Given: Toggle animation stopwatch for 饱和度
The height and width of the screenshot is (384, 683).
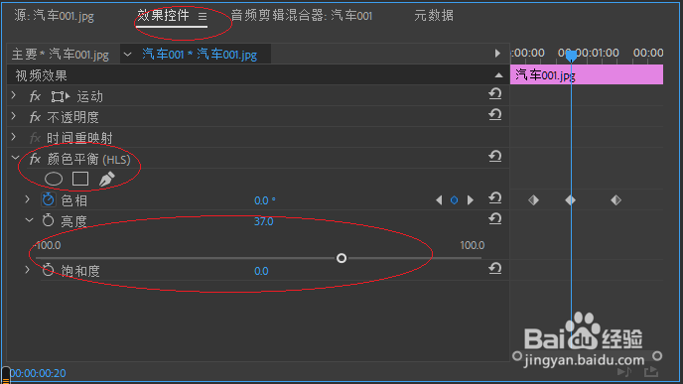Looking at the screenshot, I should [x=48, y=270].
